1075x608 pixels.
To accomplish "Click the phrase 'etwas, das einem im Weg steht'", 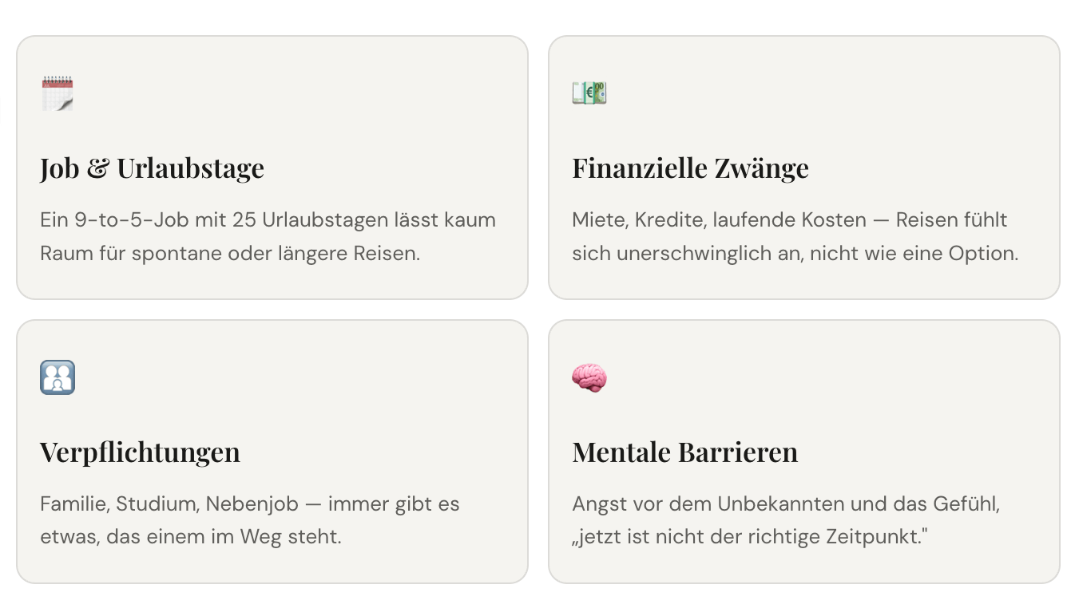I will [191, 537].
